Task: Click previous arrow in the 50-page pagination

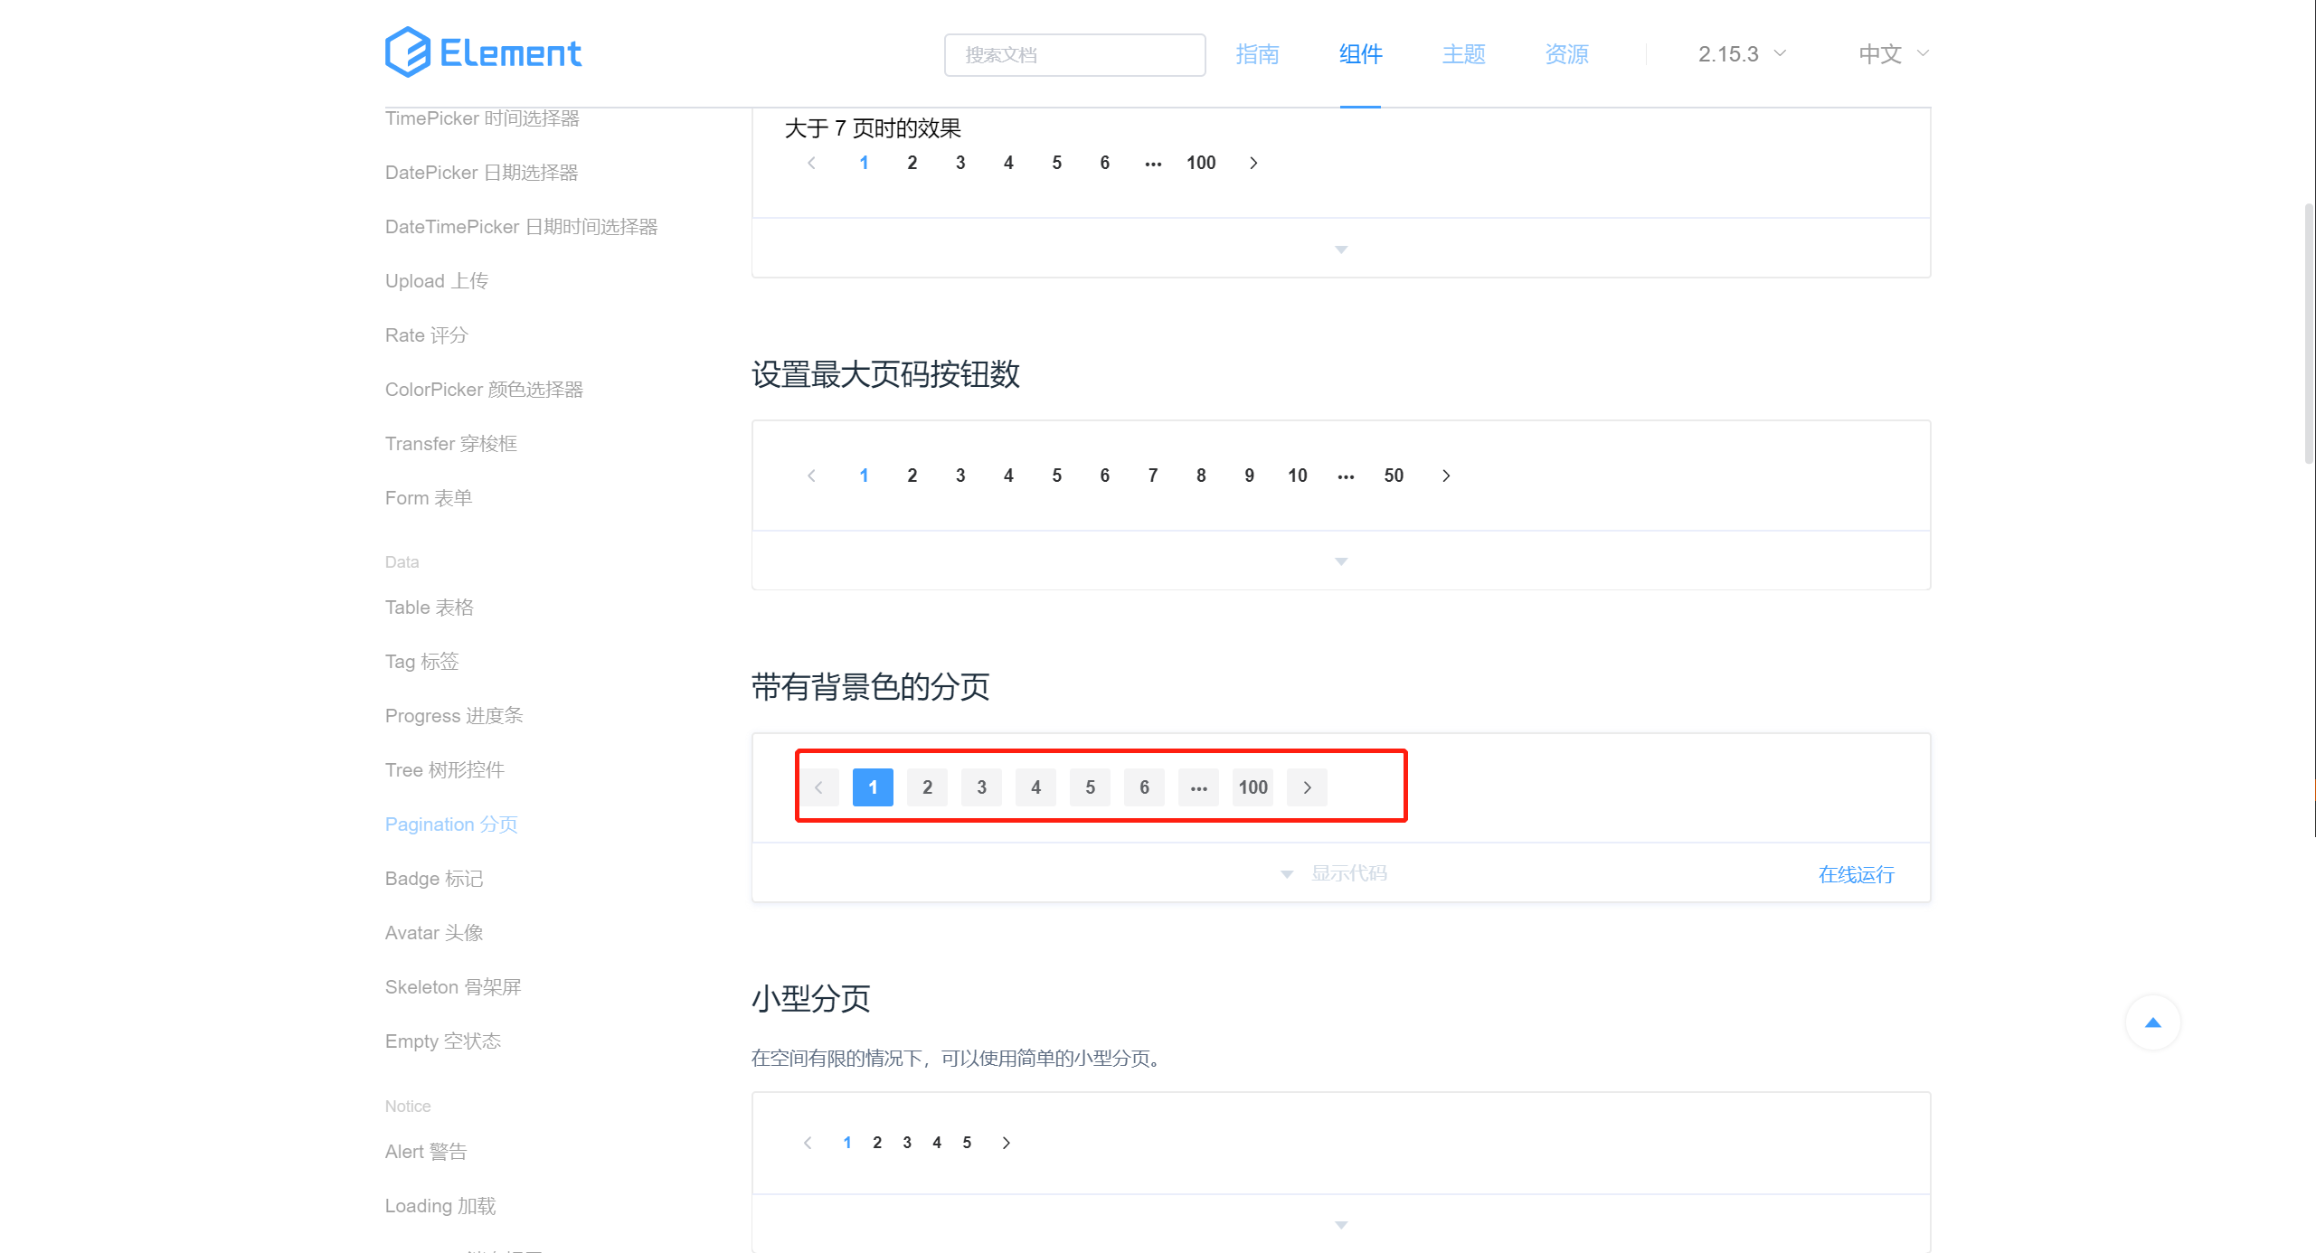Action: (811, 476)
